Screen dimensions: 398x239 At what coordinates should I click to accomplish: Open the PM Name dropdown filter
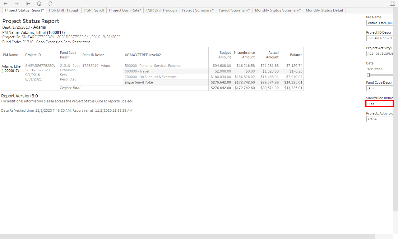point(379,23)
